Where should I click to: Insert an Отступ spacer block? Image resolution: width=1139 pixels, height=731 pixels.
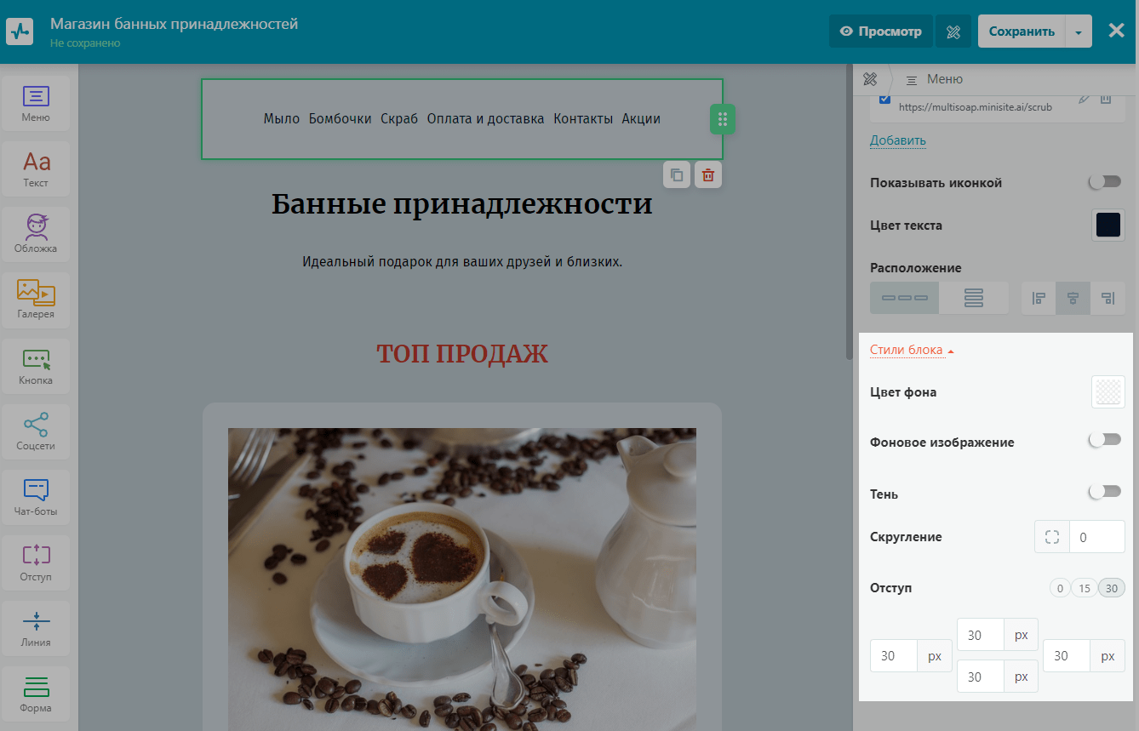[36, 563]
